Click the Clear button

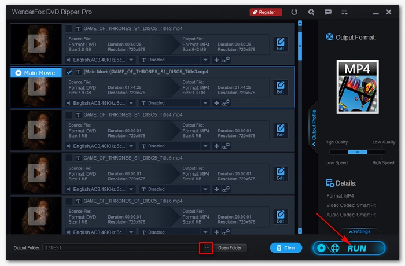286,248
